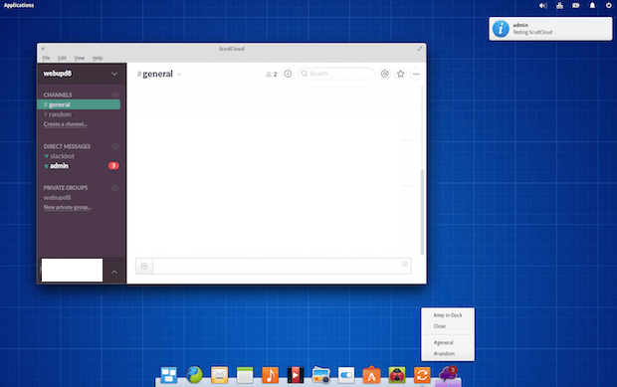Open the Help menu
This screenshot has width=617, height=387.
[x=98, y=58]
